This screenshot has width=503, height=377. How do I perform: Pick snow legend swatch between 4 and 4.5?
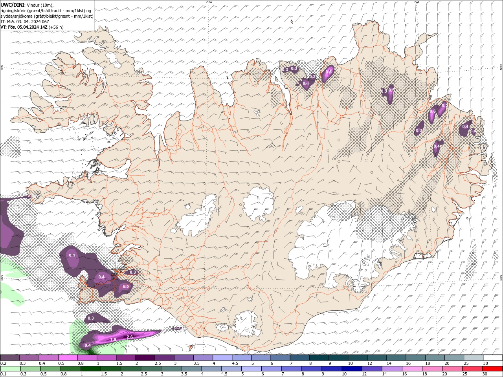pos(222,358)
